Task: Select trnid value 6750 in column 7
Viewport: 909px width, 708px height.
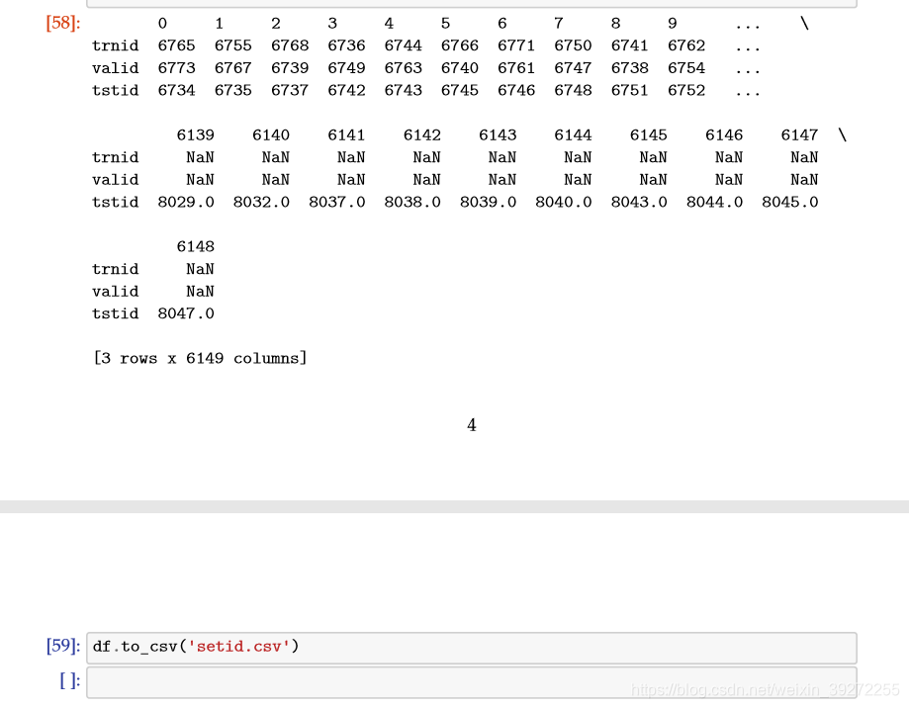Action: 573,45
